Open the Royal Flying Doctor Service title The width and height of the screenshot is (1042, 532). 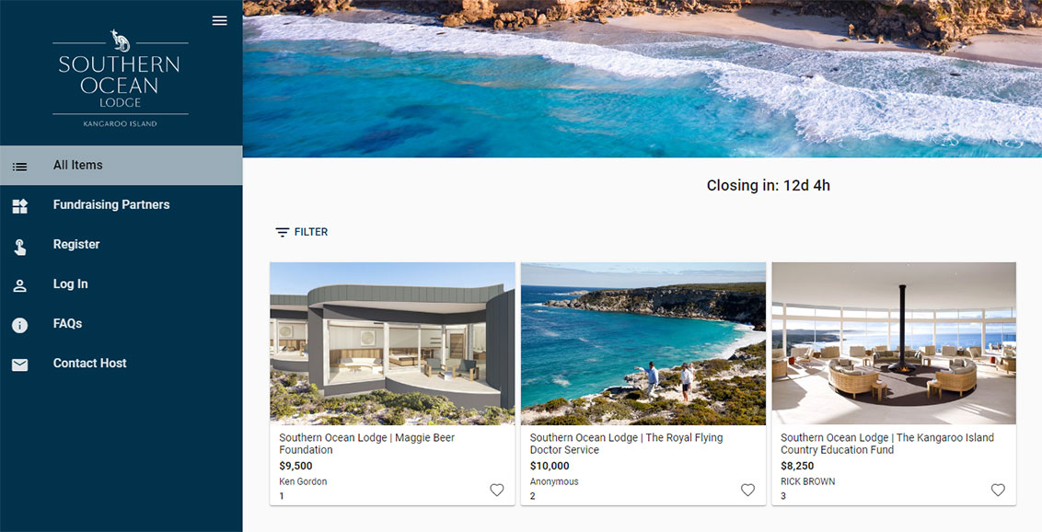tap(626, 444)
